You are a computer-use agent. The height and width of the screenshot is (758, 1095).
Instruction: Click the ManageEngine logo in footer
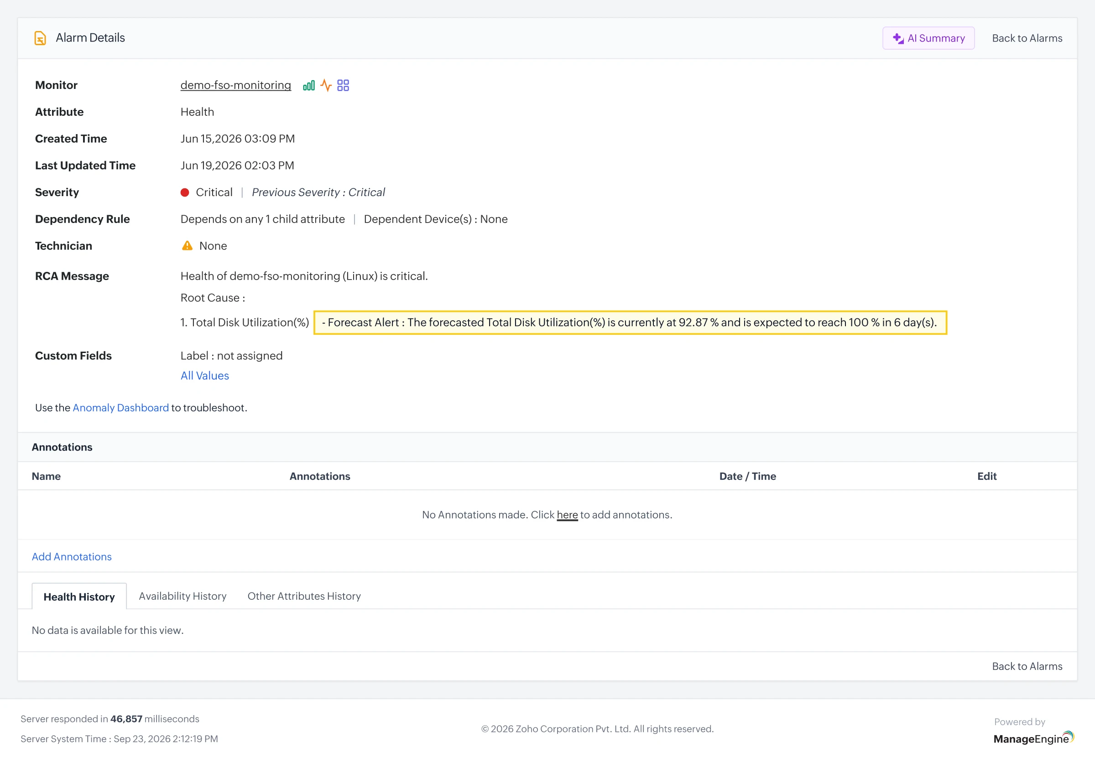[1033, 738]
